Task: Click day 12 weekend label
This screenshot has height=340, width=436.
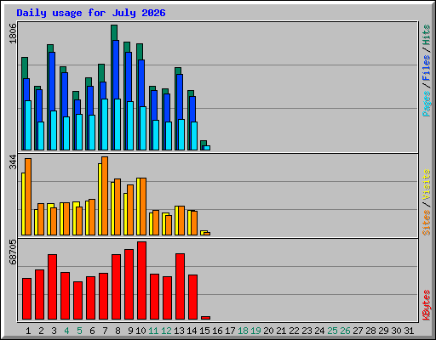Action: 166,331
